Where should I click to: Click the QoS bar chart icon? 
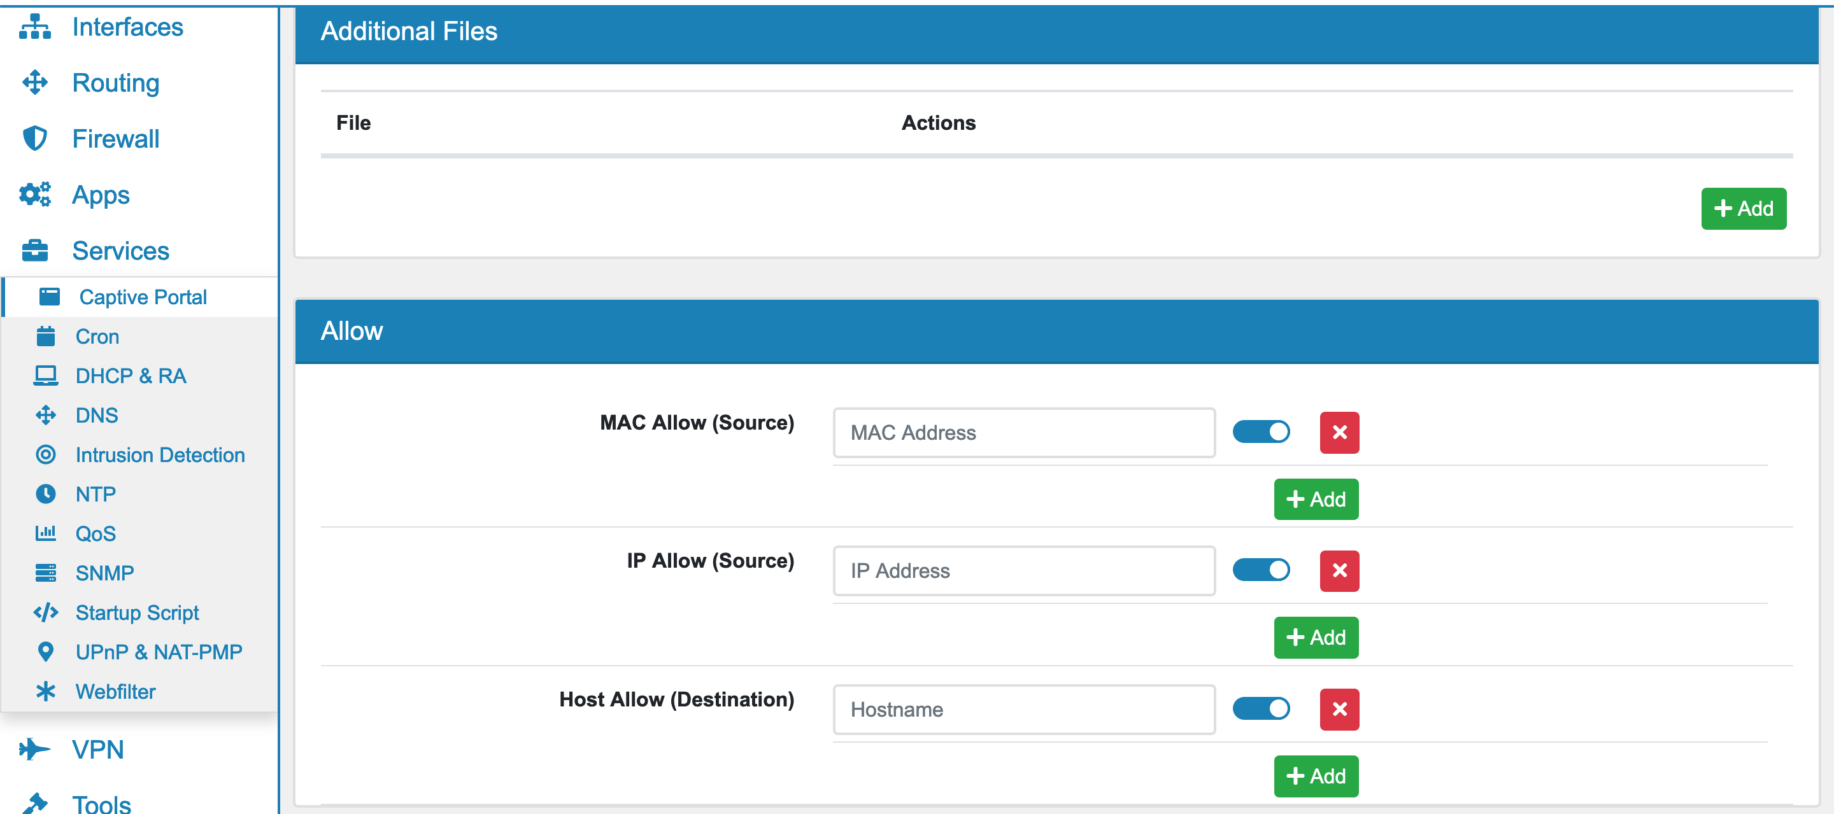point(46,533)
